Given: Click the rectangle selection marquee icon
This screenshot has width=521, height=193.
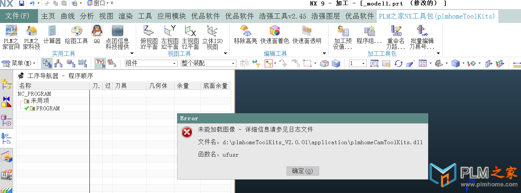Looking at the screenshot, I should click(x=308, y=63).
